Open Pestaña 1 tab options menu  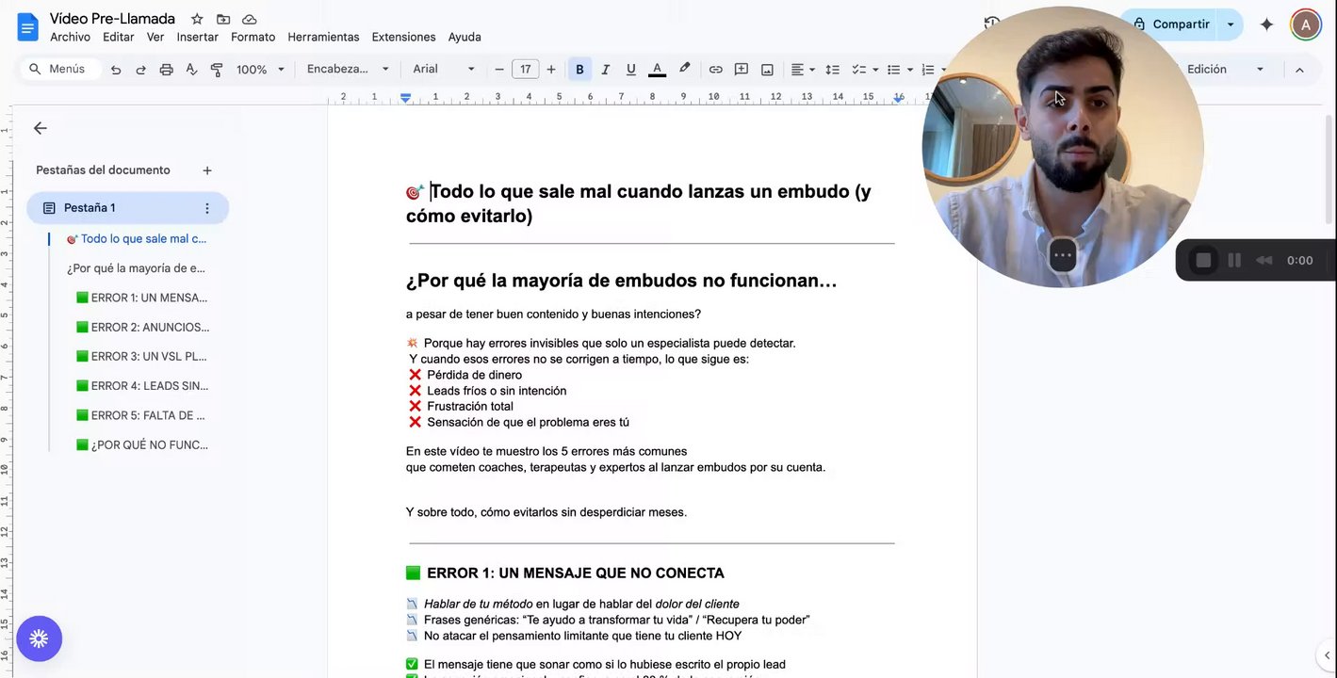pyautogui.click(x=207, y=208)
